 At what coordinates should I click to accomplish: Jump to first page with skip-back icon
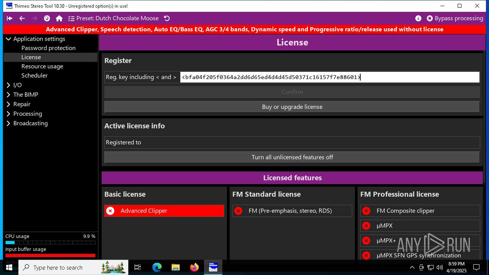click(x=10, y=18)
